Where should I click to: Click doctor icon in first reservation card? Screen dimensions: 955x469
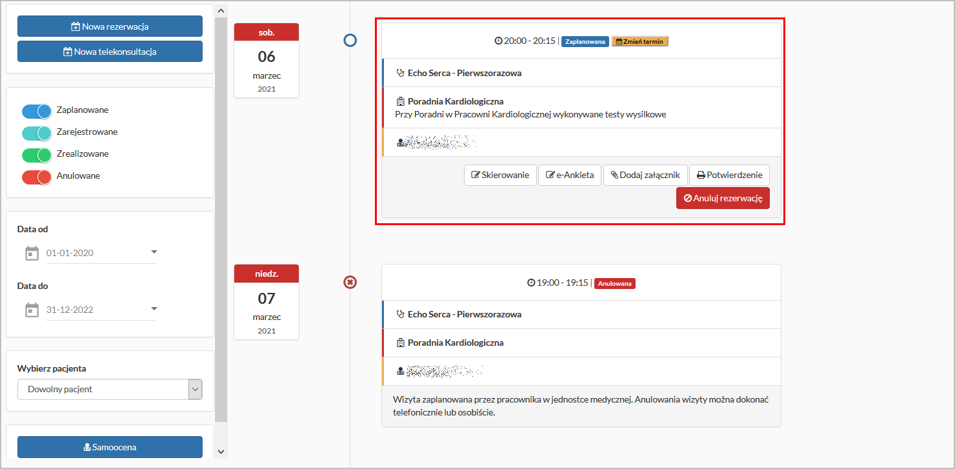tap(400, 143)
